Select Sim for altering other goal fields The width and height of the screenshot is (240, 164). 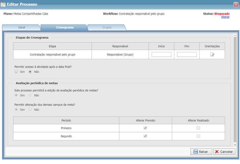pyautogui.click(x=16, y=110)
